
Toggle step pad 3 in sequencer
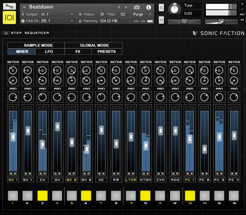[x=42, y=195]
